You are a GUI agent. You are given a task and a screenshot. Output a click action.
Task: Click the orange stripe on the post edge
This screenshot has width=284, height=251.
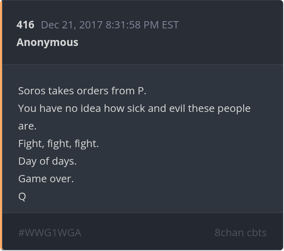(x=1, y=125)
